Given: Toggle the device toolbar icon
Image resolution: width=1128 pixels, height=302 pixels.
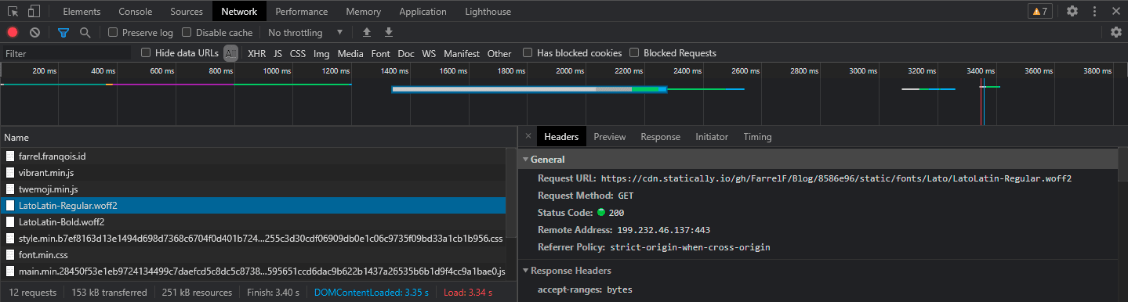Looking at the screenshot, I should [34, 12].
